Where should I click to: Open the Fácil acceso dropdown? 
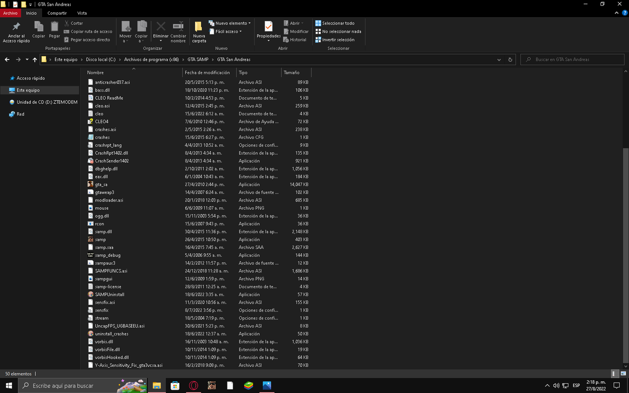click(x=225, y=31)
